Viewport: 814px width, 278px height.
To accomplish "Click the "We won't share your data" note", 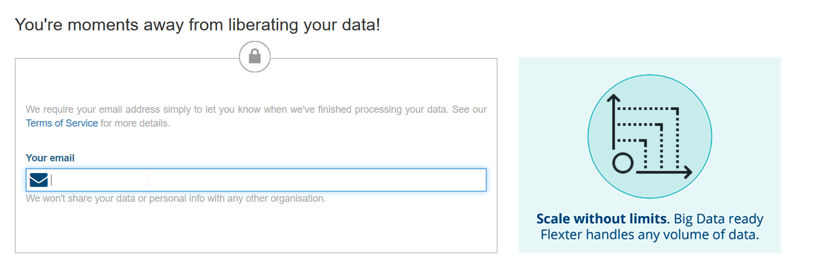I will click(x=176, y=198).
